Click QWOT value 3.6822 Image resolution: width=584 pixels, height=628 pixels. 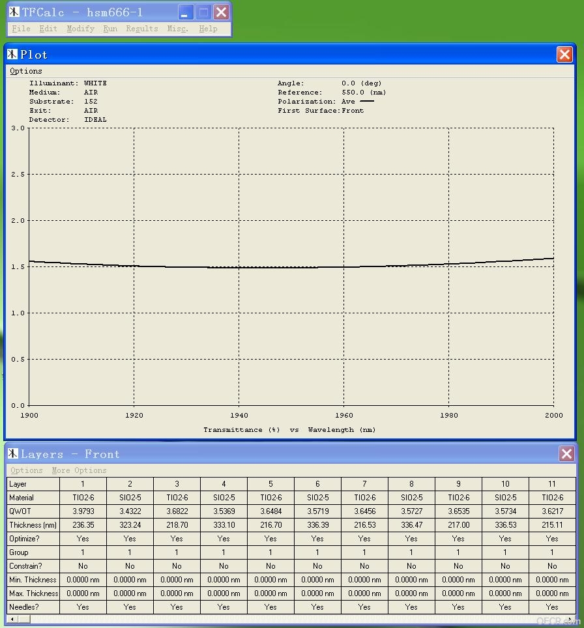coord(177,511)
